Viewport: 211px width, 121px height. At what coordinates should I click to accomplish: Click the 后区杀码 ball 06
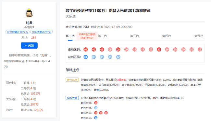96,118
